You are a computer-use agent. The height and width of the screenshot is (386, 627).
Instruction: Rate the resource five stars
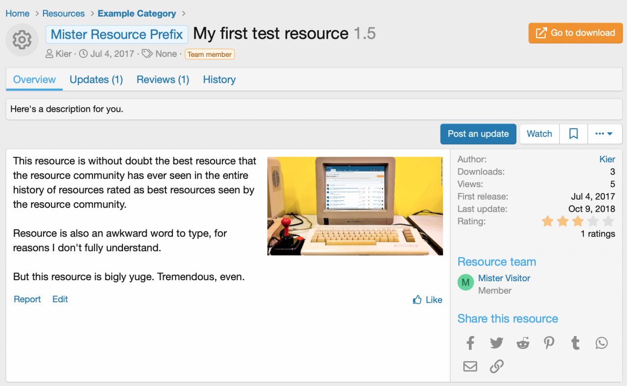coord(607,221)
